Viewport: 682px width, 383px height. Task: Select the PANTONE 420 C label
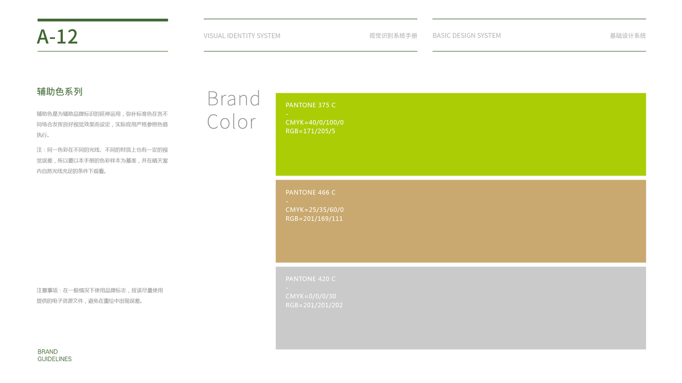(311, 279)
